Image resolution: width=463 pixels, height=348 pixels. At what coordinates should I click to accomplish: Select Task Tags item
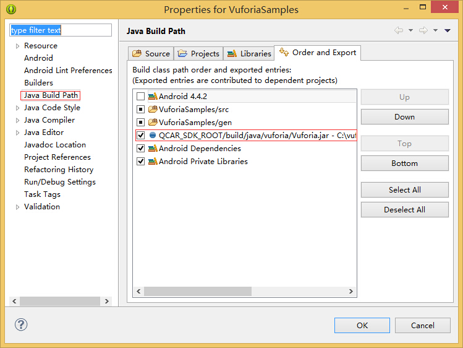[x=42, y=194]
